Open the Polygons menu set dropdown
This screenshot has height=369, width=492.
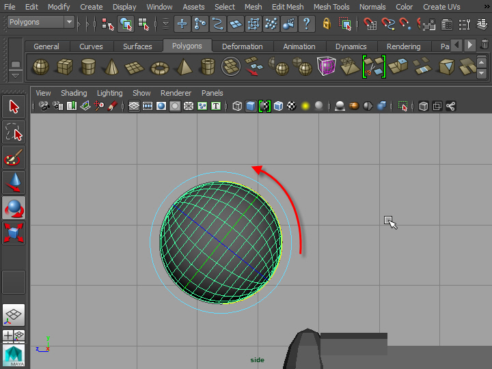pos(41,23)
